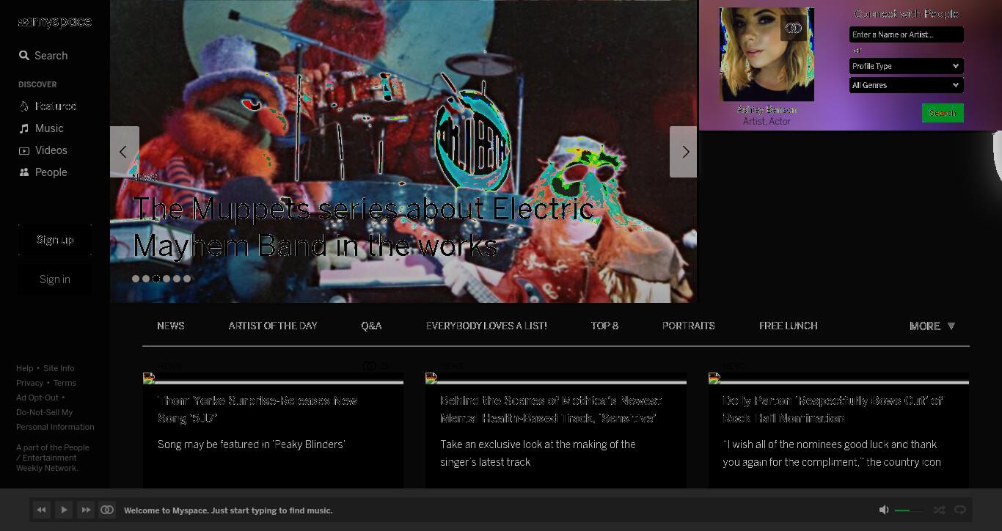The image size is (1002, 531).
Task: Open the Site Info link
Action: pyautogui.click(x=59, y=368)
